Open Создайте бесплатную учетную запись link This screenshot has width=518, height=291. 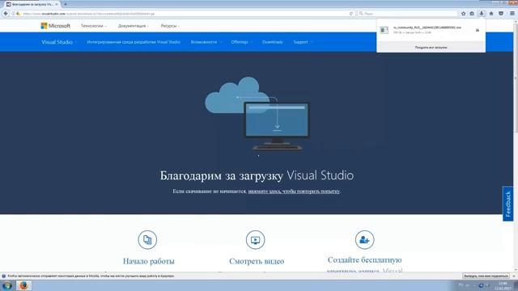point(365,265)
